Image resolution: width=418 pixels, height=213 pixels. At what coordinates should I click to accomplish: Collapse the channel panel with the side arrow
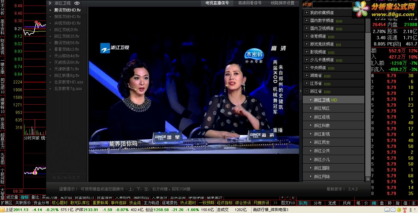[301, 91]
